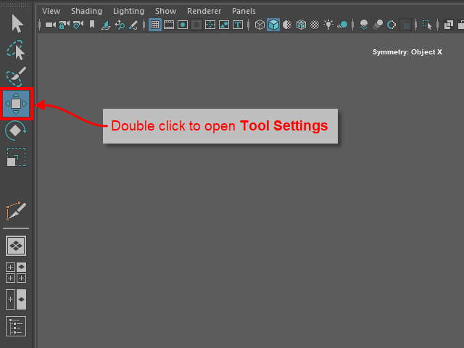464x348 pixels.
Task: Click the camera lock icon
Action: 64,25
